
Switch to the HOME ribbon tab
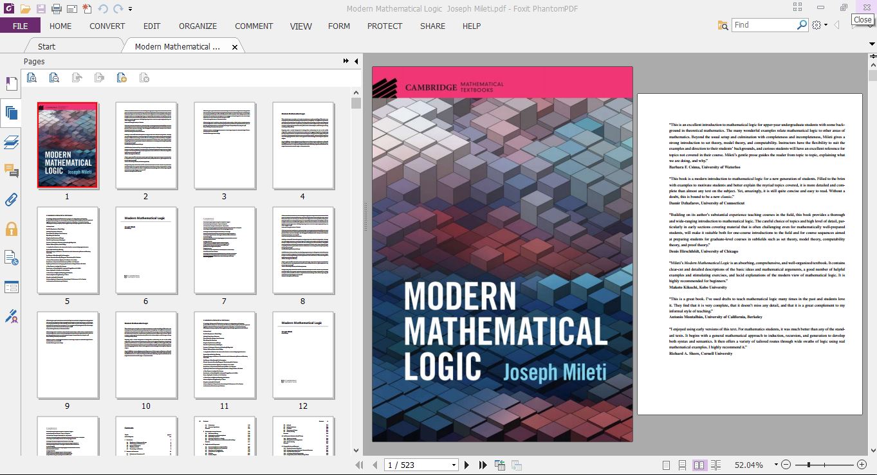pos(60,26)
